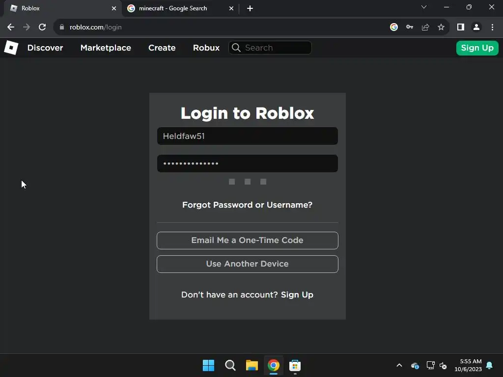Open Windows taskbar search

(x=230, y=365)
